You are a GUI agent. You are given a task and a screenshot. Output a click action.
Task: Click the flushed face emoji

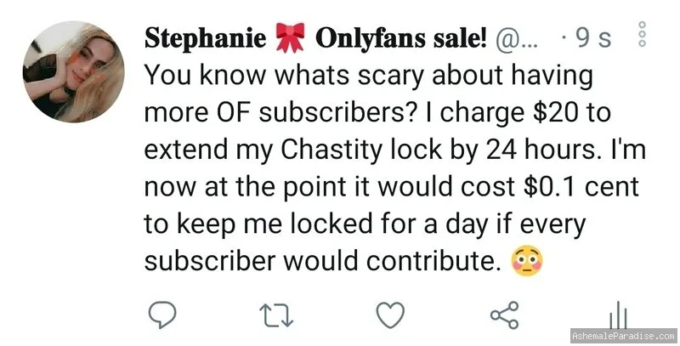(527, 261)
